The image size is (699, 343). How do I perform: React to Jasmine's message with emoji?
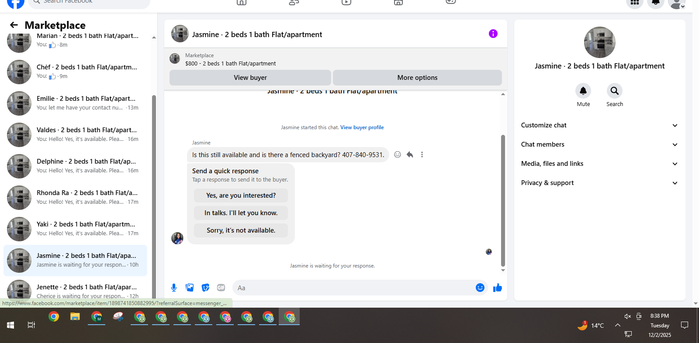398,154
